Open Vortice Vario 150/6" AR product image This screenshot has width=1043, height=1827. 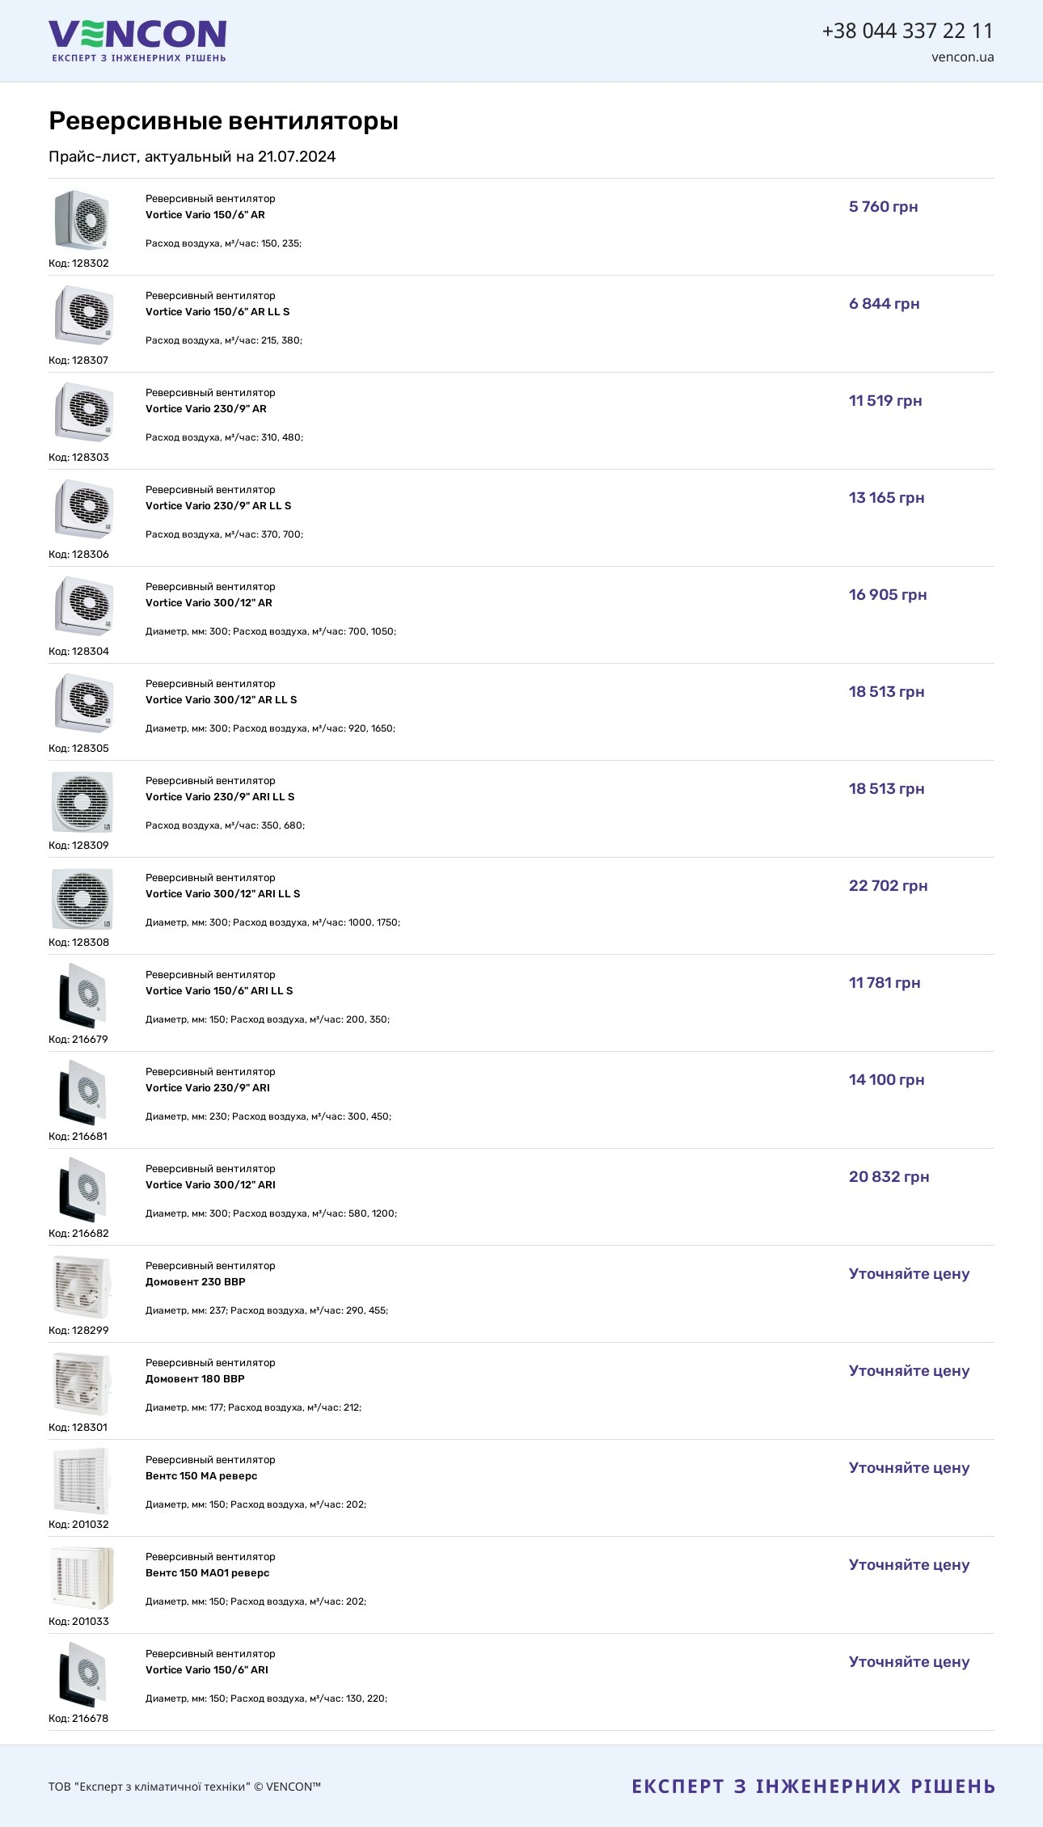click(x=82, y=220)
